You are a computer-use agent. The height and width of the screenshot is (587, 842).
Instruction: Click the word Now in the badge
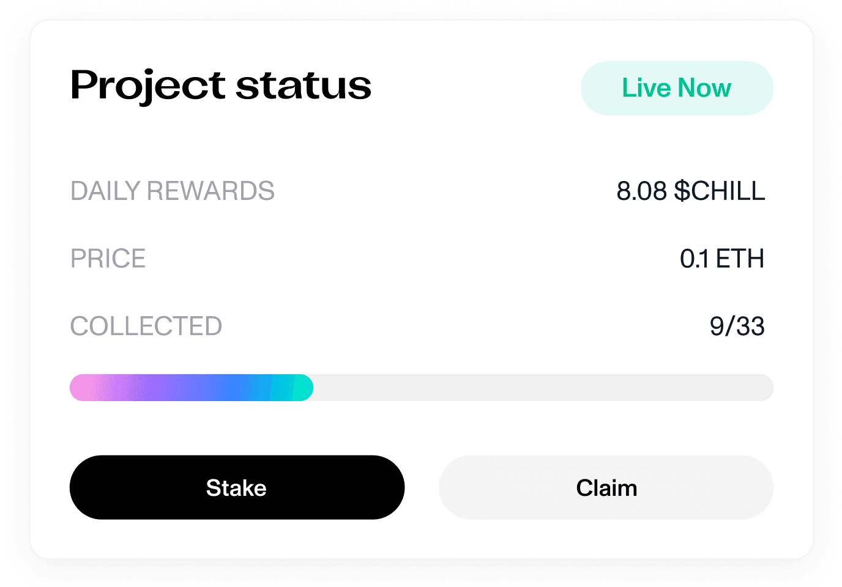tap(704, 88)
